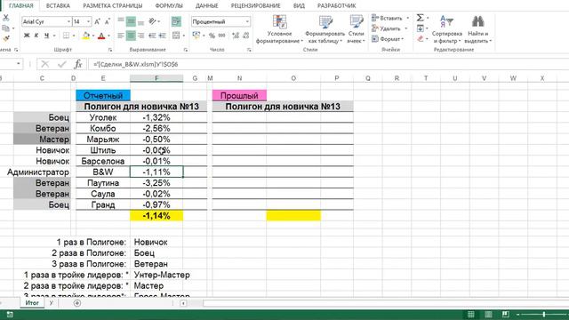Switch to Page Layout view in status bar
The width and height of the screenshot is (569, 320).
pyautogui.click(x=488, y=314)
